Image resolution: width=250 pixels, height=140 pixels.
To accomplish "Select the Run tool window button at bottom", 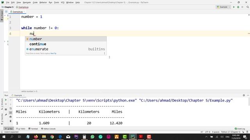I will click(x=9, y=129).
